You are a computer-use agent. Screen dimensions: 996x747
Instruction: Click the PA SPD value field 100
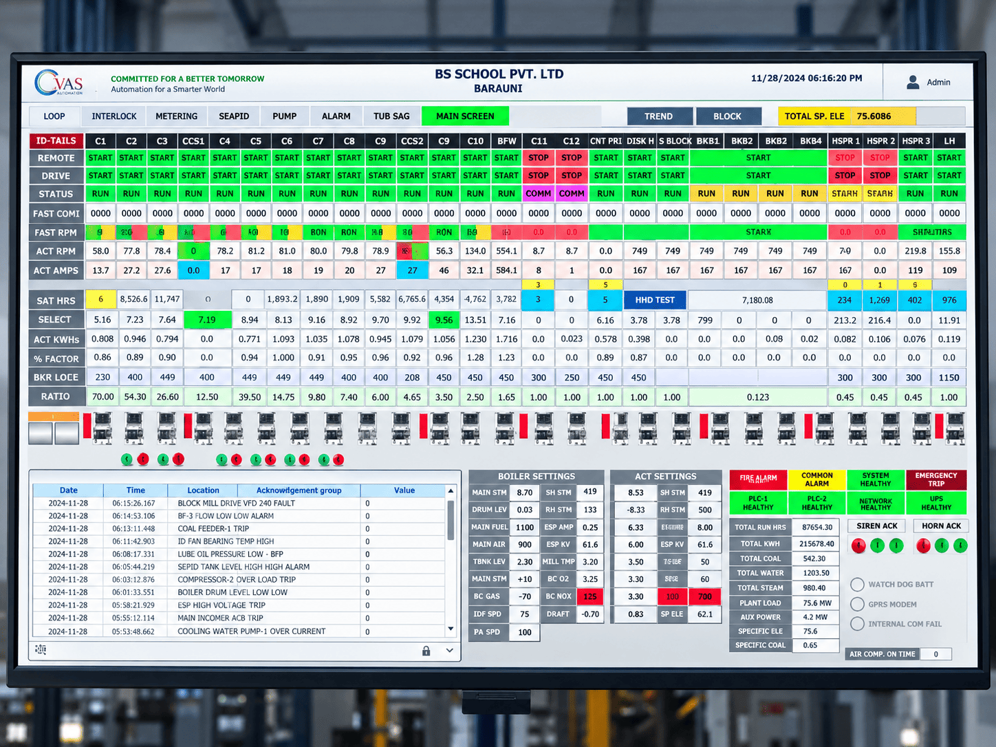click(x=525, y=632)
